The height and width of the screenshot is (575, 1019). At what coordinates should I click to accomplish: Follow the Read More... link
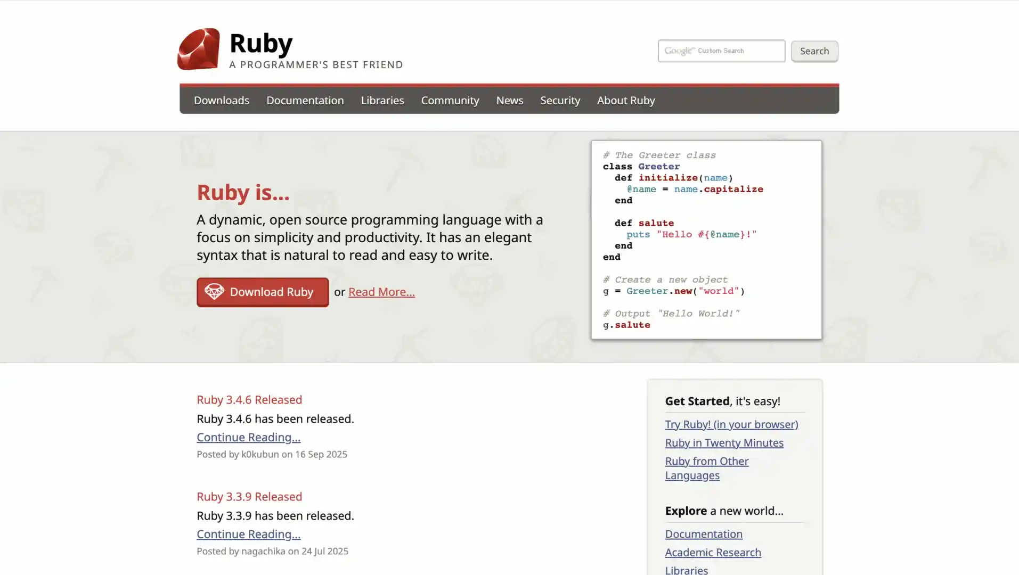[381, 292]
